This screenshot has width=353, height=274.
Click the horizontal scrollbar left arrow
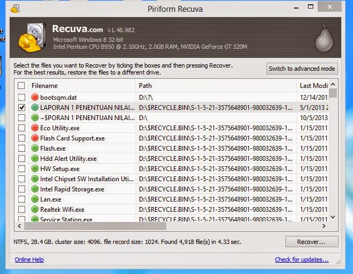click(x=19, y=226)
